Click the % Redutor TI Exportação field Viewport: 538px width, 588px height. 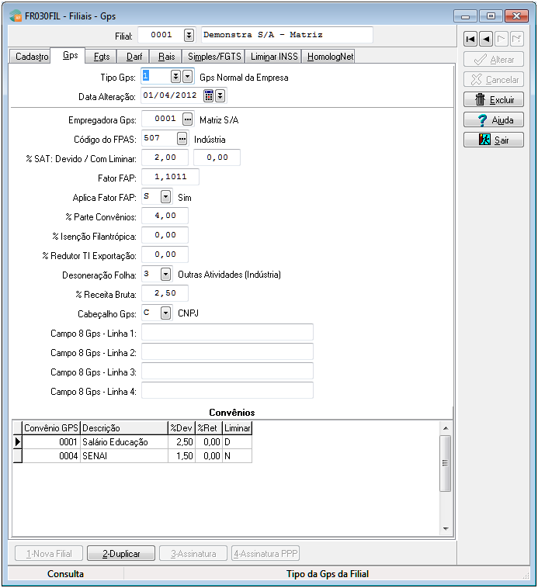(x=165, y=254)
